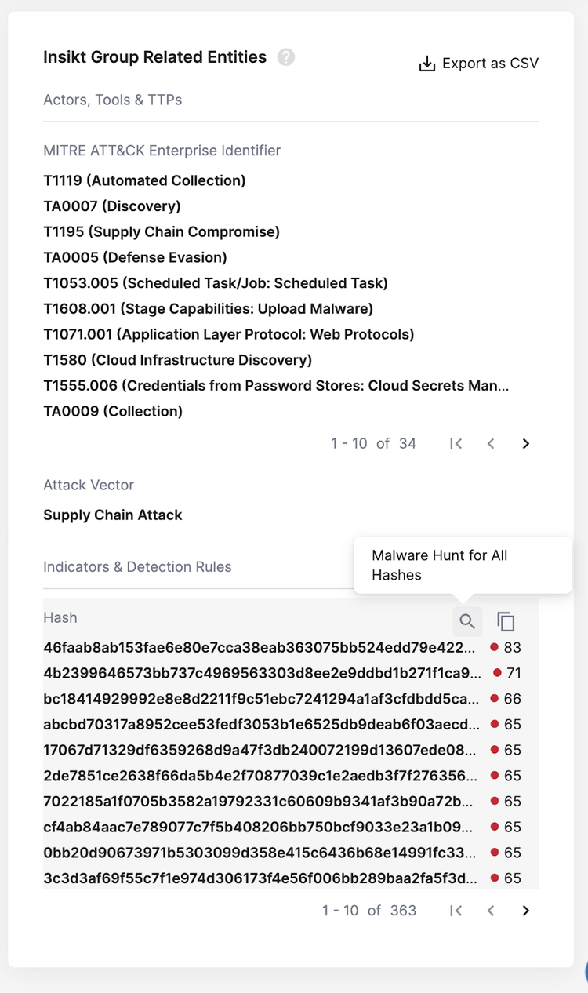The width and height of the screenshot is (588, 993).
Task: Click the Malware Hunt magnifier icon
Action: (x=467, y=622)
